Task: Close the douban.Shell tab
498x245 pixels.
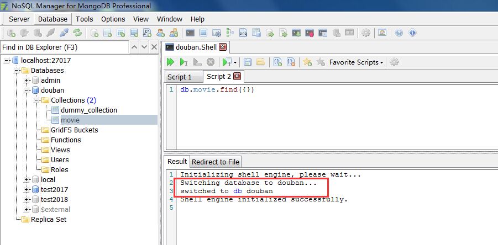Action: point(223,47)
